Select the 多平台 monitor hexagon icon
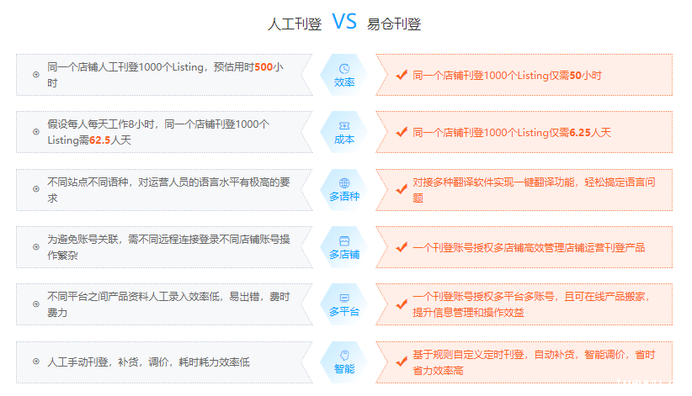692x396 pixels. pyautogui.click(x=343, y=298)
